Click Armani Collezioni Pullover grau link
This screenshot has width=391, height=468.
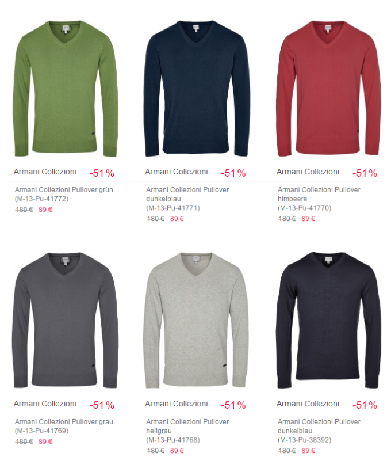tap(64, 426)
